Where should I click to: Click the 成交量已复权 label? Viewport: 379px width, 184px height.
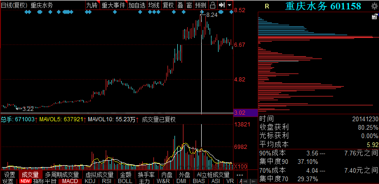point(159,119)
